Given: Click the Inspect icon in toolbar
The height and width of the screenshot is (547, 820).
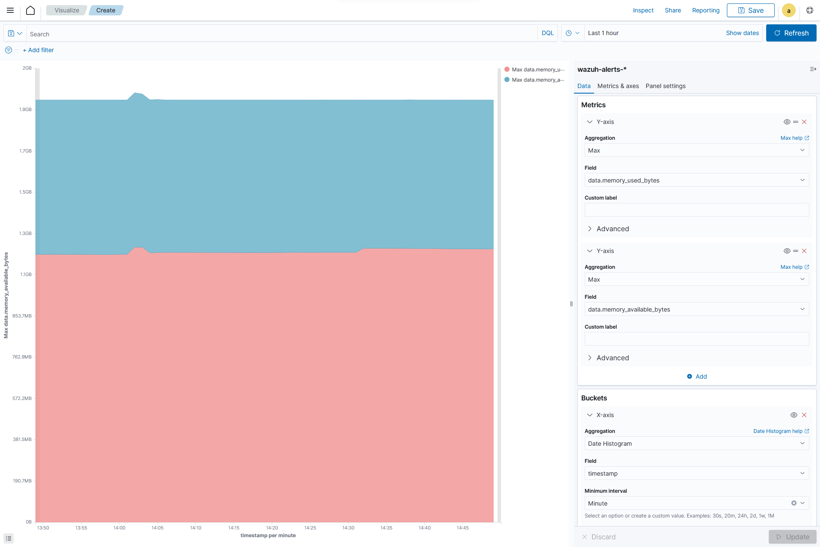Looking at the screenshot, I should (x=644, y=10).
